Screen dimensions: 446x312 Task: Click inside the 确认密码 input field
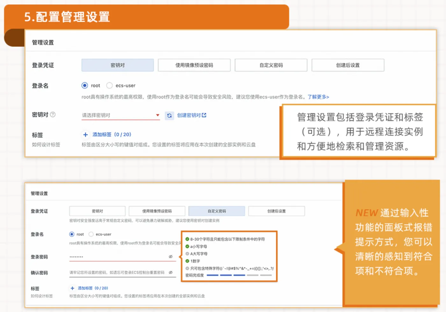121,272
